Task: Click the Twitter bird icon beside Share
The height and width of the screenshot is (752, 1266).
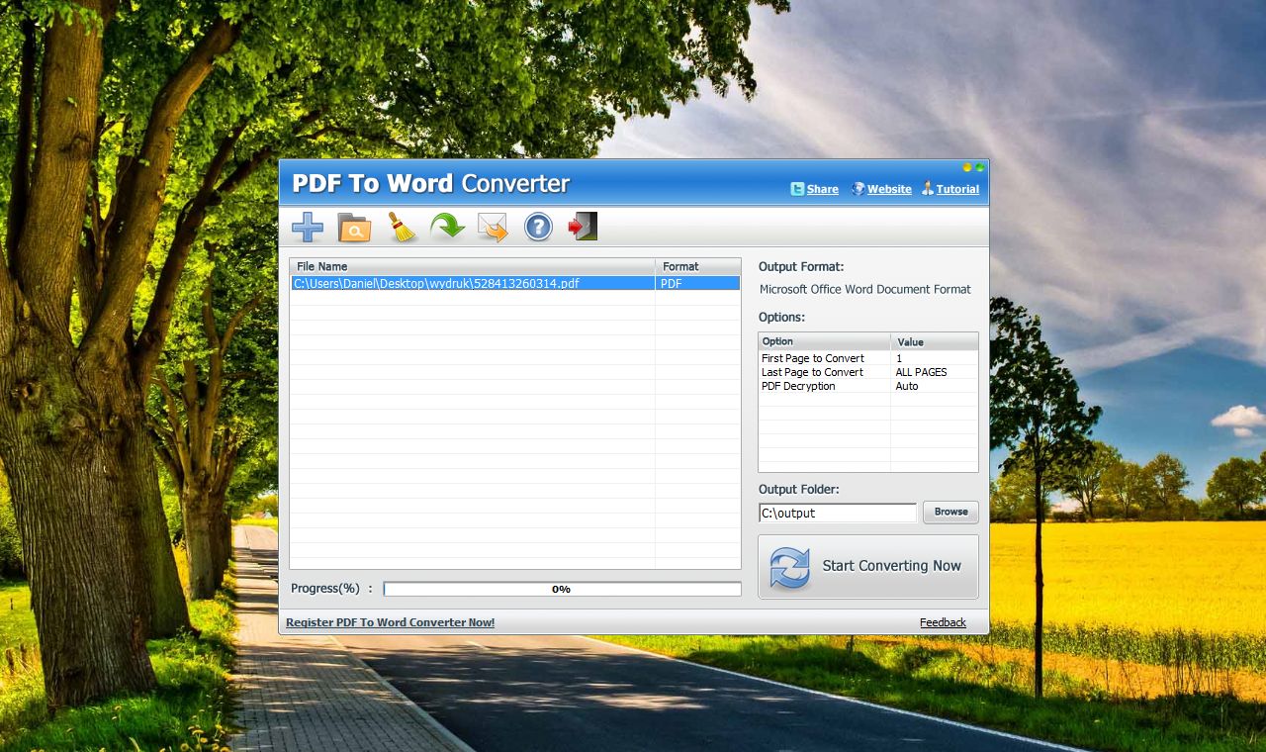Action: 797,189
